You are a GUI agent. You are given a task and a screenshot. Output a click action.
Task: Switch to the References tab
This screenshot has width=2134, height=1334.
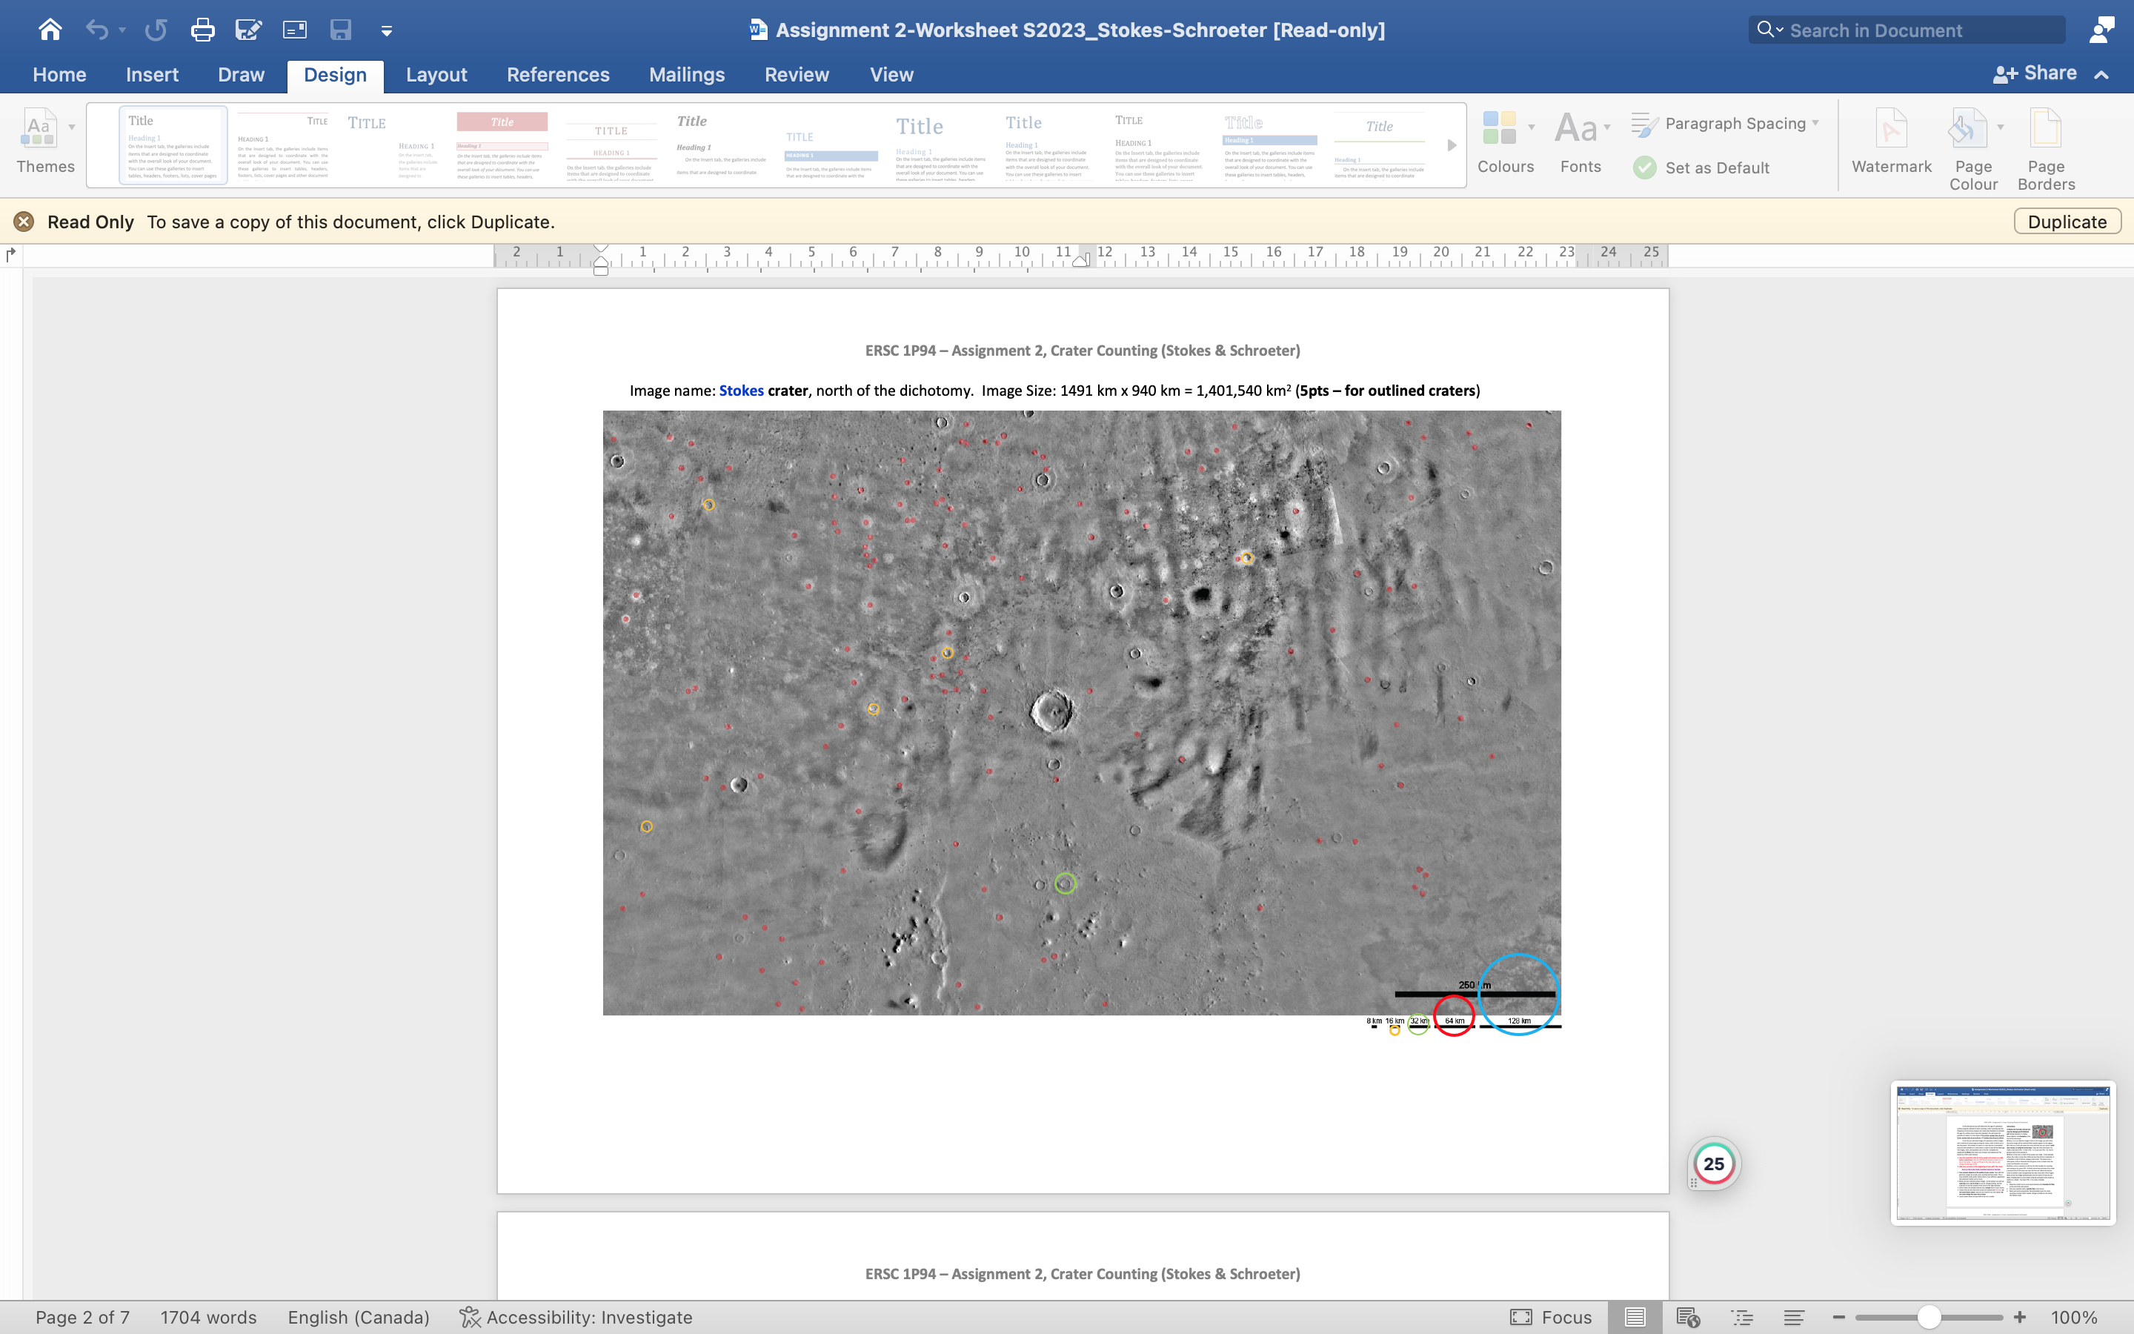[x=558, y=75]
